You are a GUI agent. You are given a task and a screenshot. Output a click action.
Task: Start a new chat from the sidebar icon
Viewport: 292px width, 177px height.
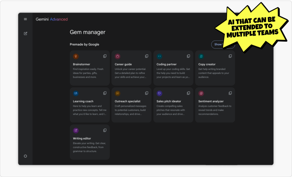pos(25,33)
